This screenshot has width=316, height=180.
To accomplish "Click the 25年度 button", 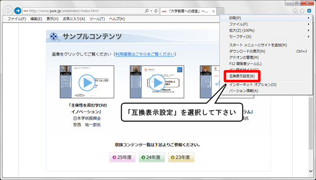I will [x=122, y=157].
